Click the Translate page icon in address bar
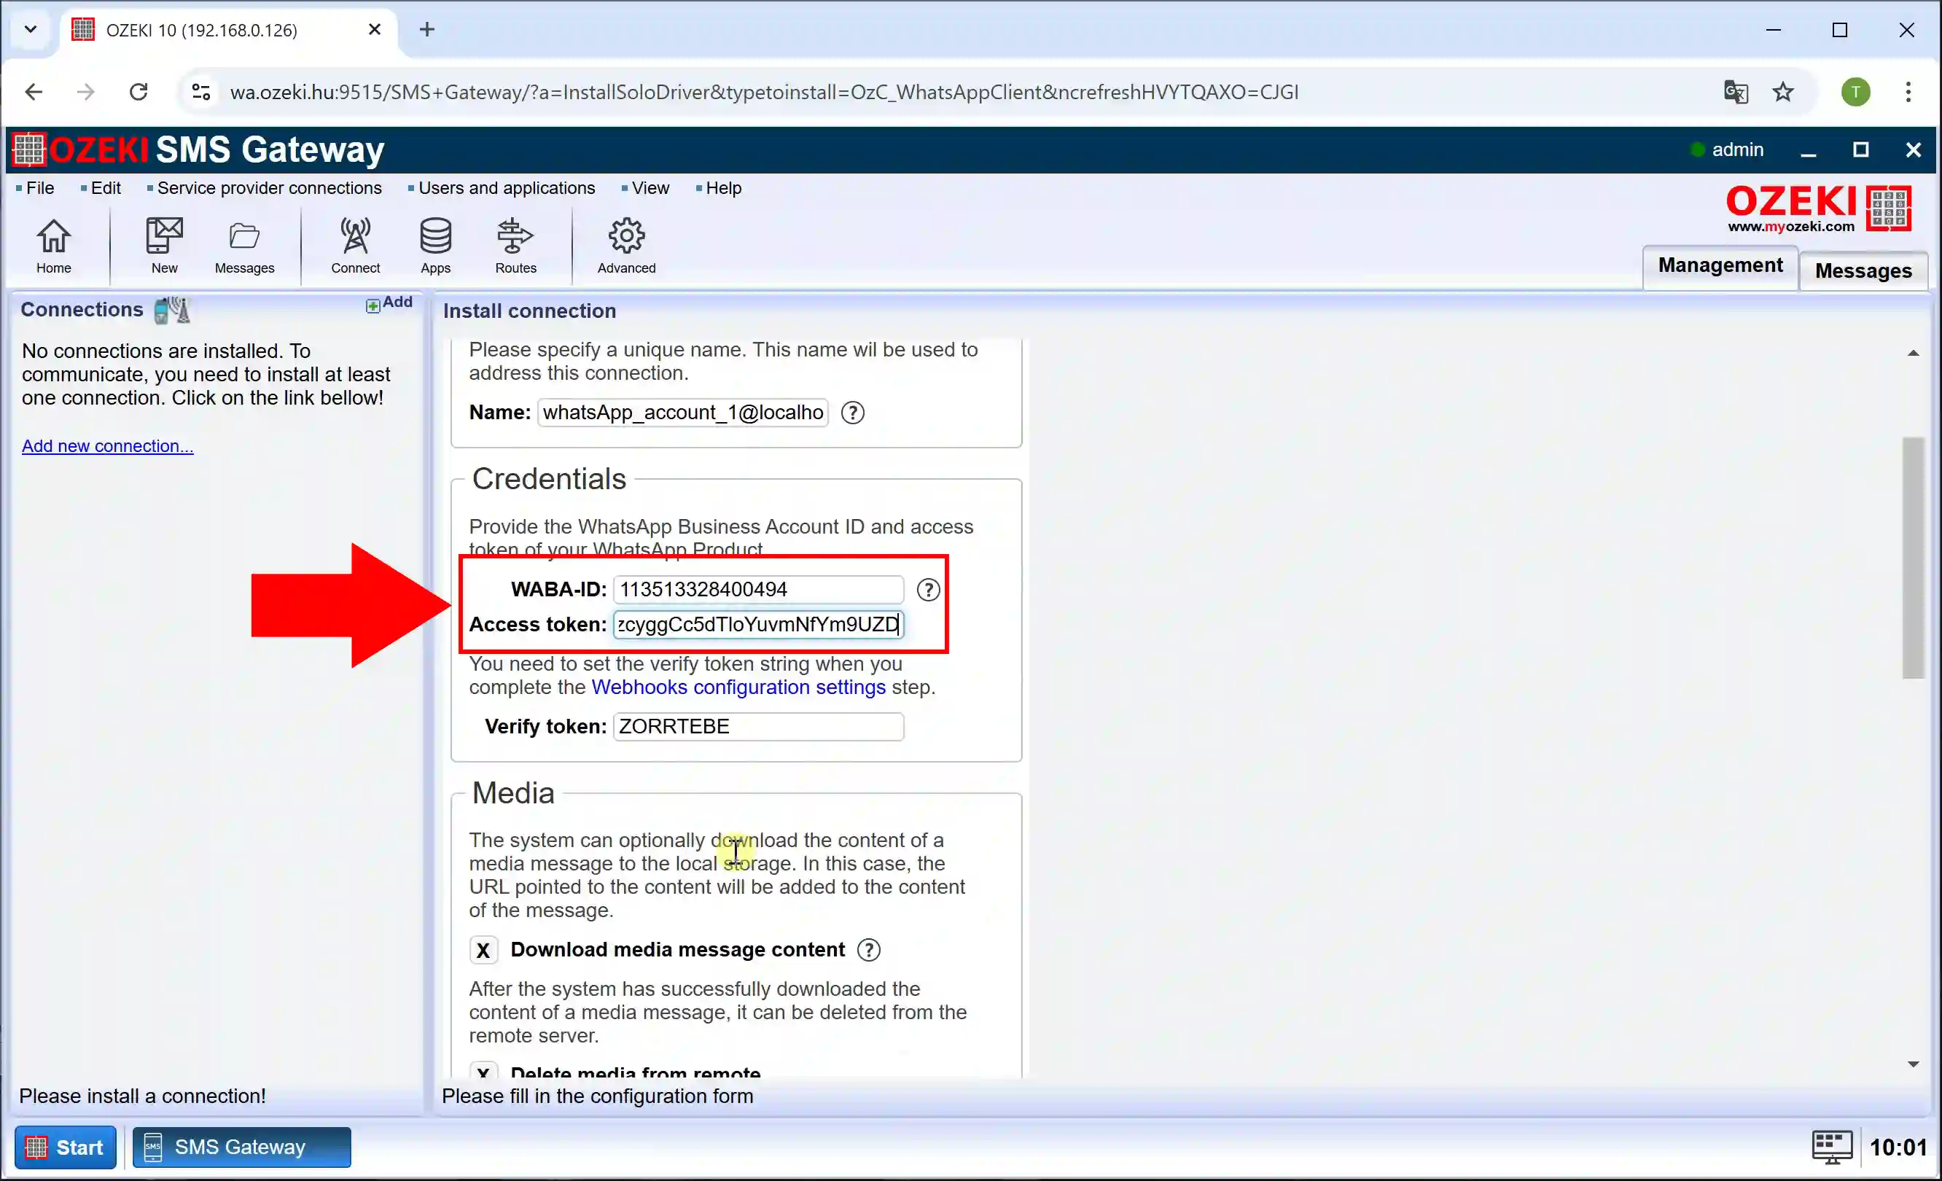 pos(1736,93)
